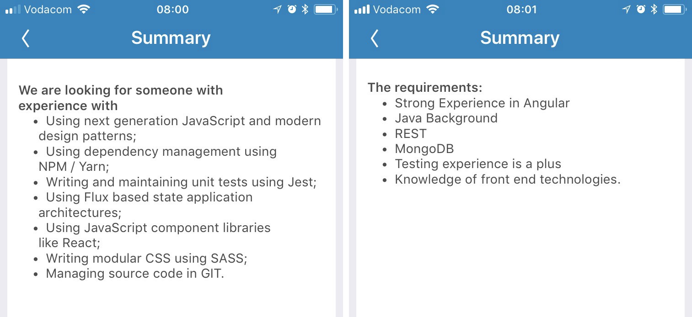692x317 pixels.
Task: Tap the MongoDB requirement item
Action: [x=424, y=148]
